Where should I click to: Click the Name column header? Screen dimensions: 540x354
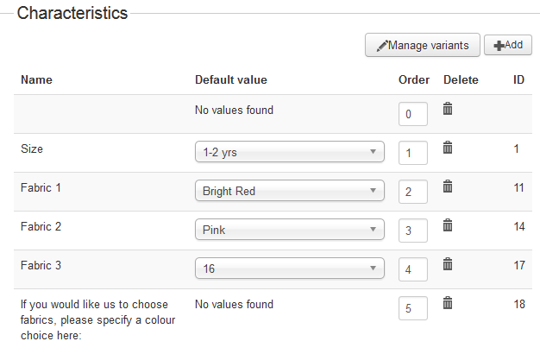(x=36, y=79)
